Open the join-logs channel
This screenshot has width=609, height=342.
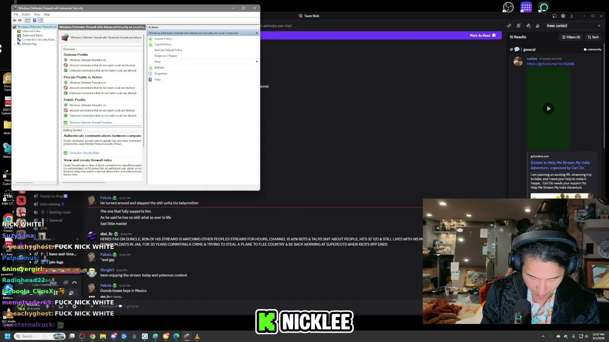56,262
